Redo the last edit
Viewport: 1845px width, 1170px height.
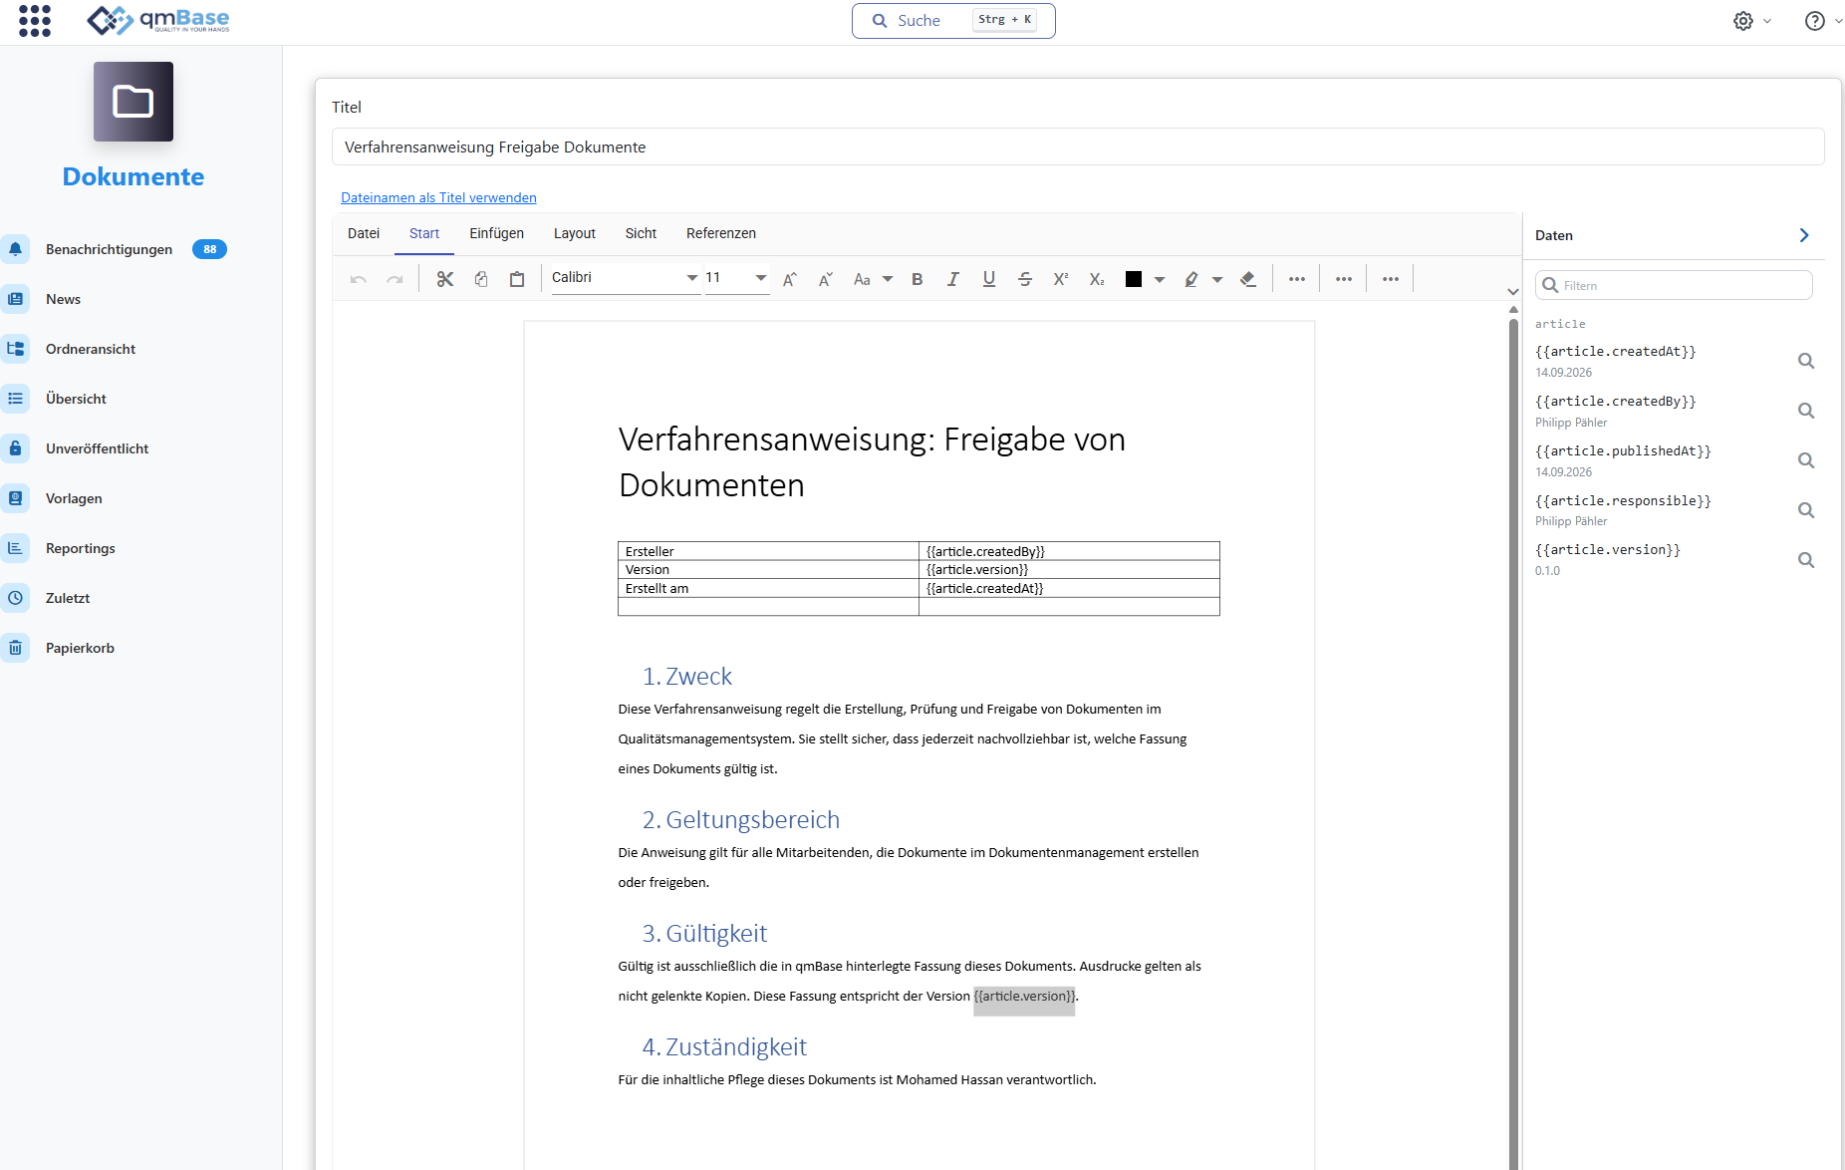coord(395,279)
